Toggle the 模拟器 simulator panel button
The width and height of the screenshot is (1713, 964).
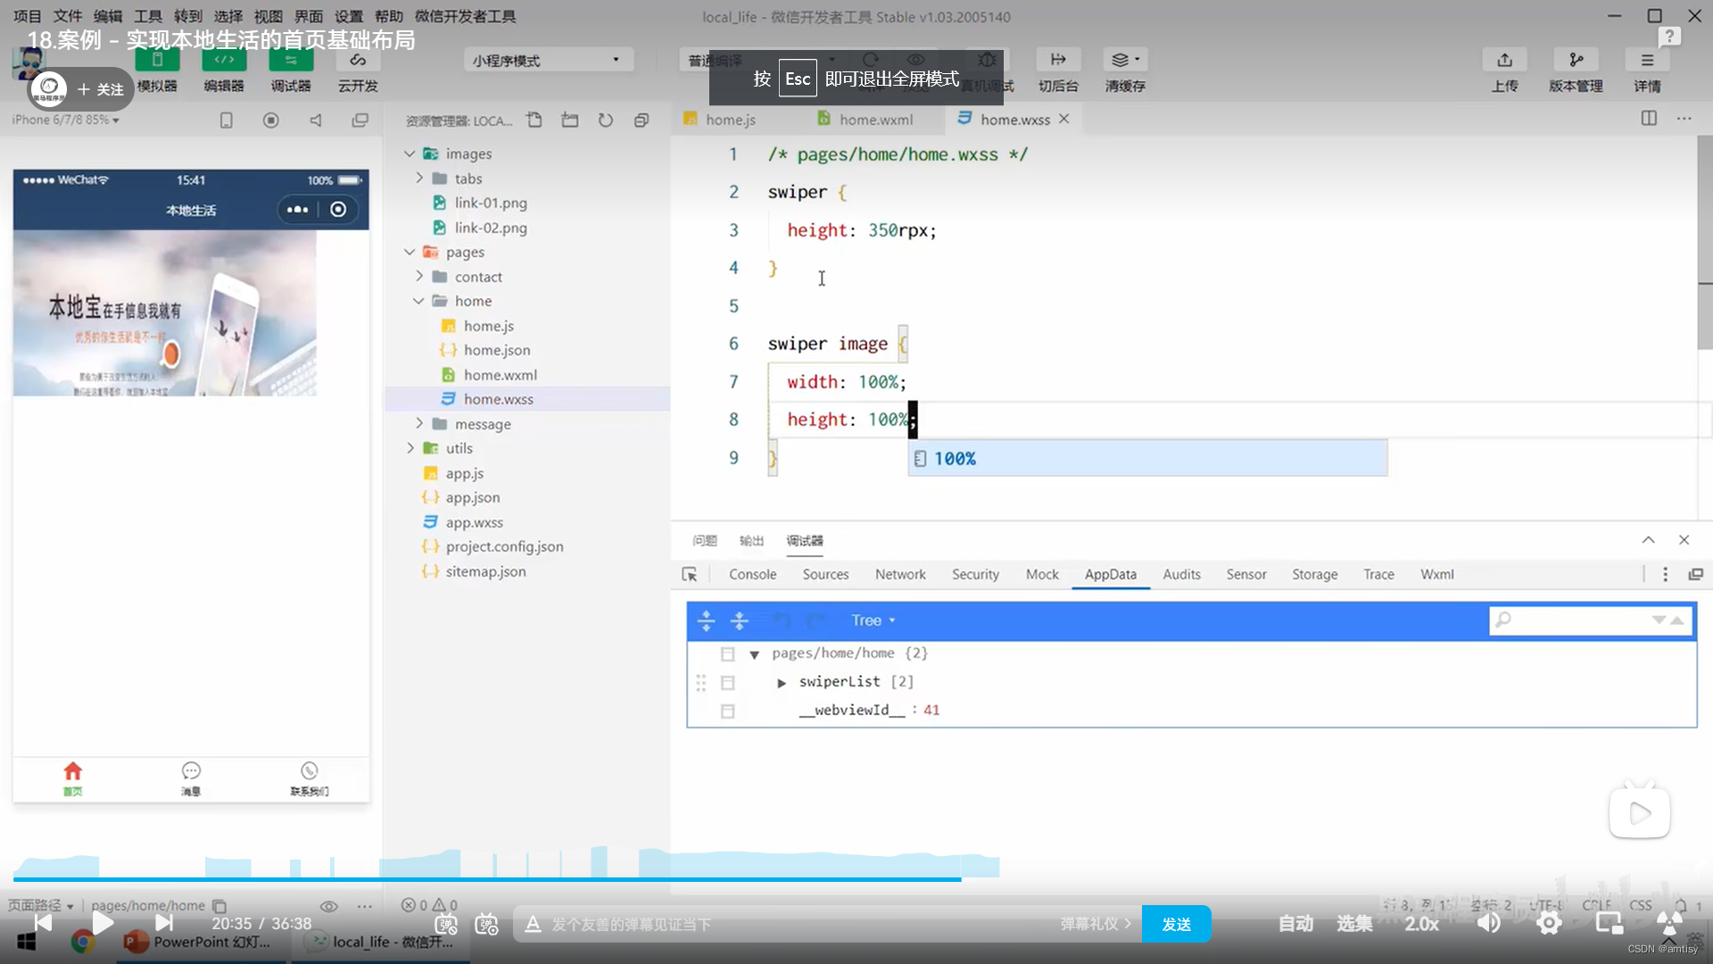(x=157, y=61)
